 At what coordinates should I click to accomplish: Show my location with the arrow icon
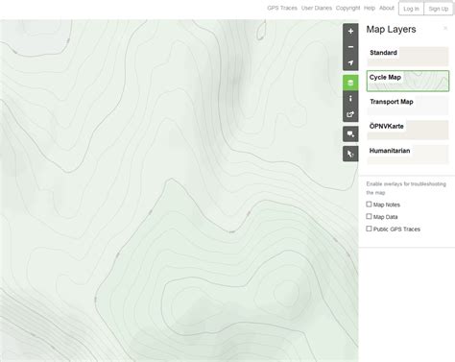tap(350, 62)
